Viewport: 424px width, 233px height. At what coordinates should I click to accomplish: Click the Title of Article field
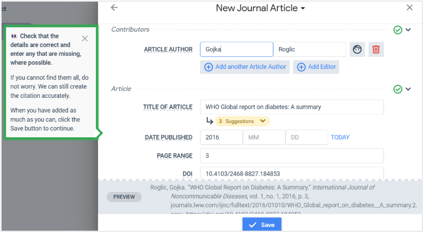click(291, 107)
